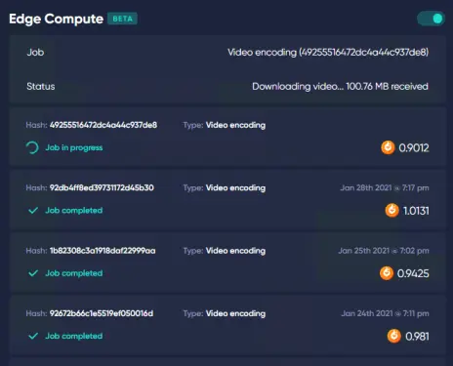
Task: Click Type: Video encoding in the Jan 28th row
Action: tap(225, 188)
